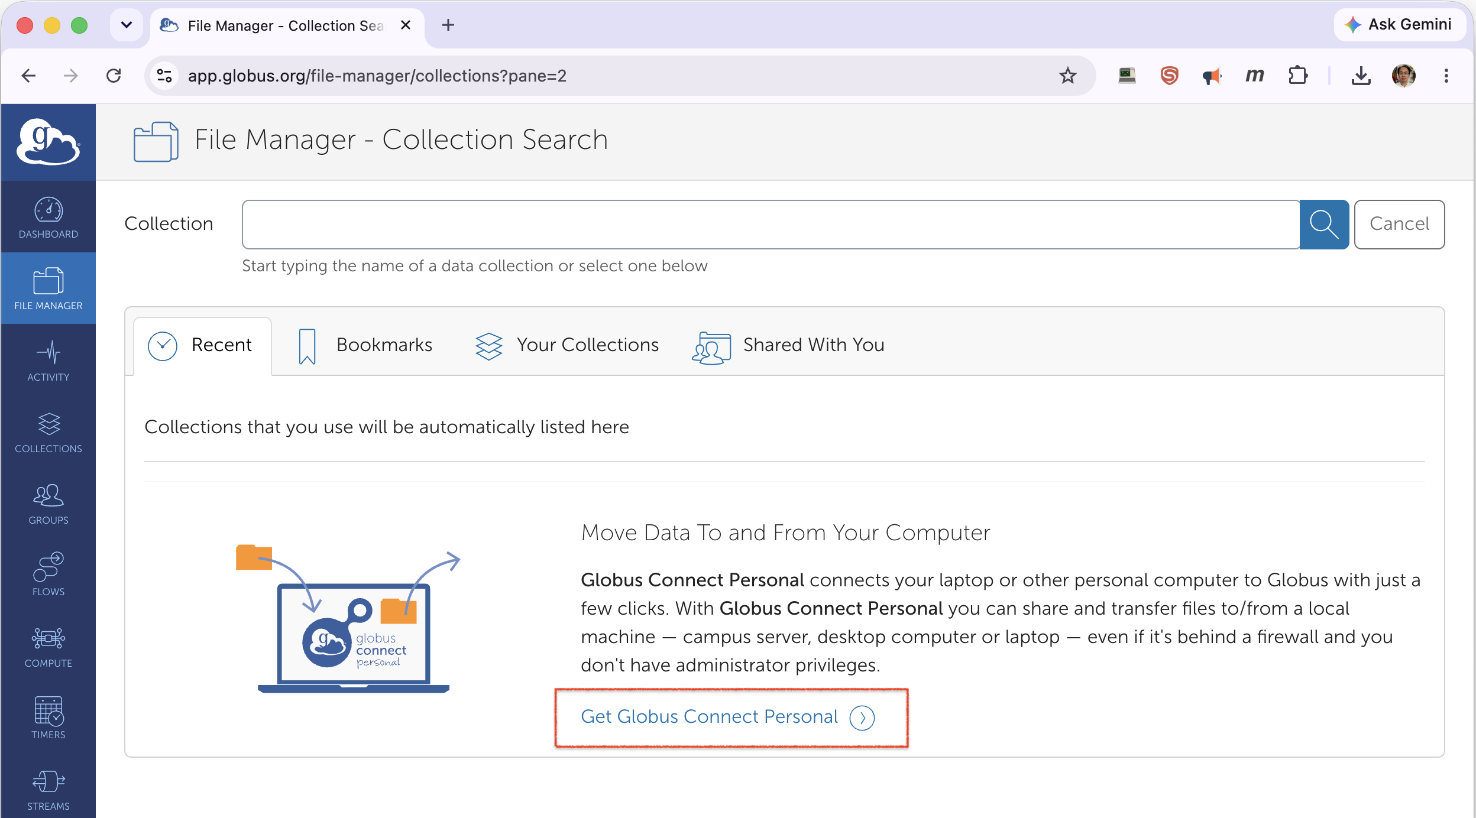Switch to the Bookmarks tab
This screenshot has height=818, width=1476.
pos(365,346)
